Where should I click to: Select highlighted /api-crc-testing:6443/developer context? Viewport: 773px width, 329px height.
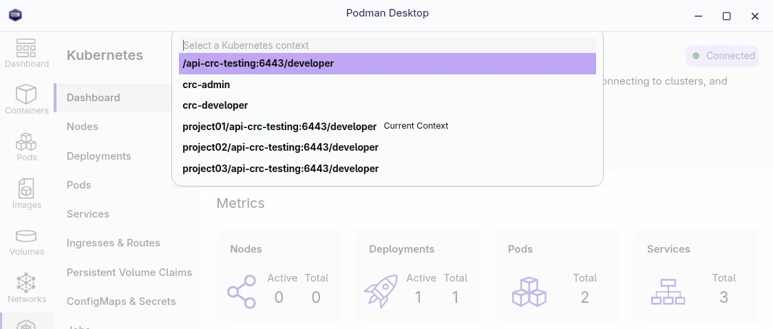click(388, 63)
